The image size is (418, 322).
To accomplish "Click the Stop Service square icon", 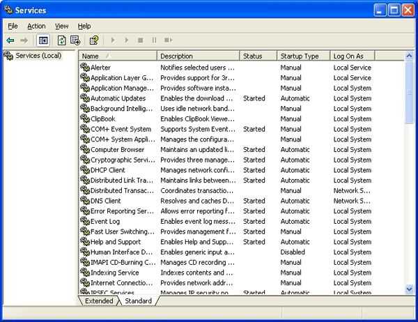I will tap(140, 40).
